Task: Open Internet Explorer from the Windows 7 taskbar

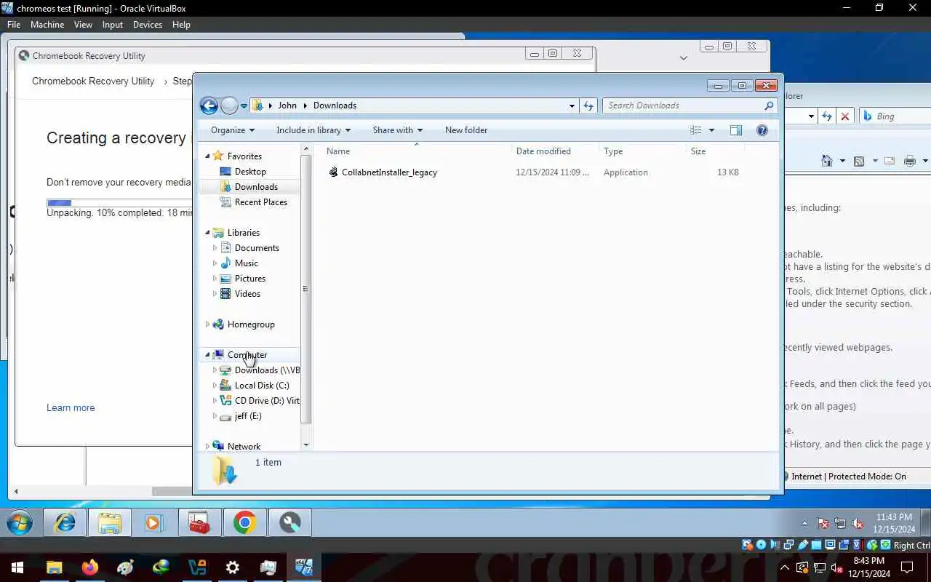Action: click(65, 522)
